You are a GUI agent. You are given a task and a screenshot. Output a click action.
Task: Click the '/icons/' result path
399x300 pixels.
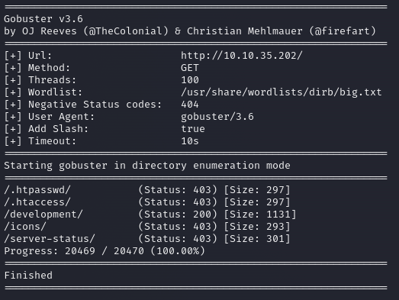click(x=25, y=227)
